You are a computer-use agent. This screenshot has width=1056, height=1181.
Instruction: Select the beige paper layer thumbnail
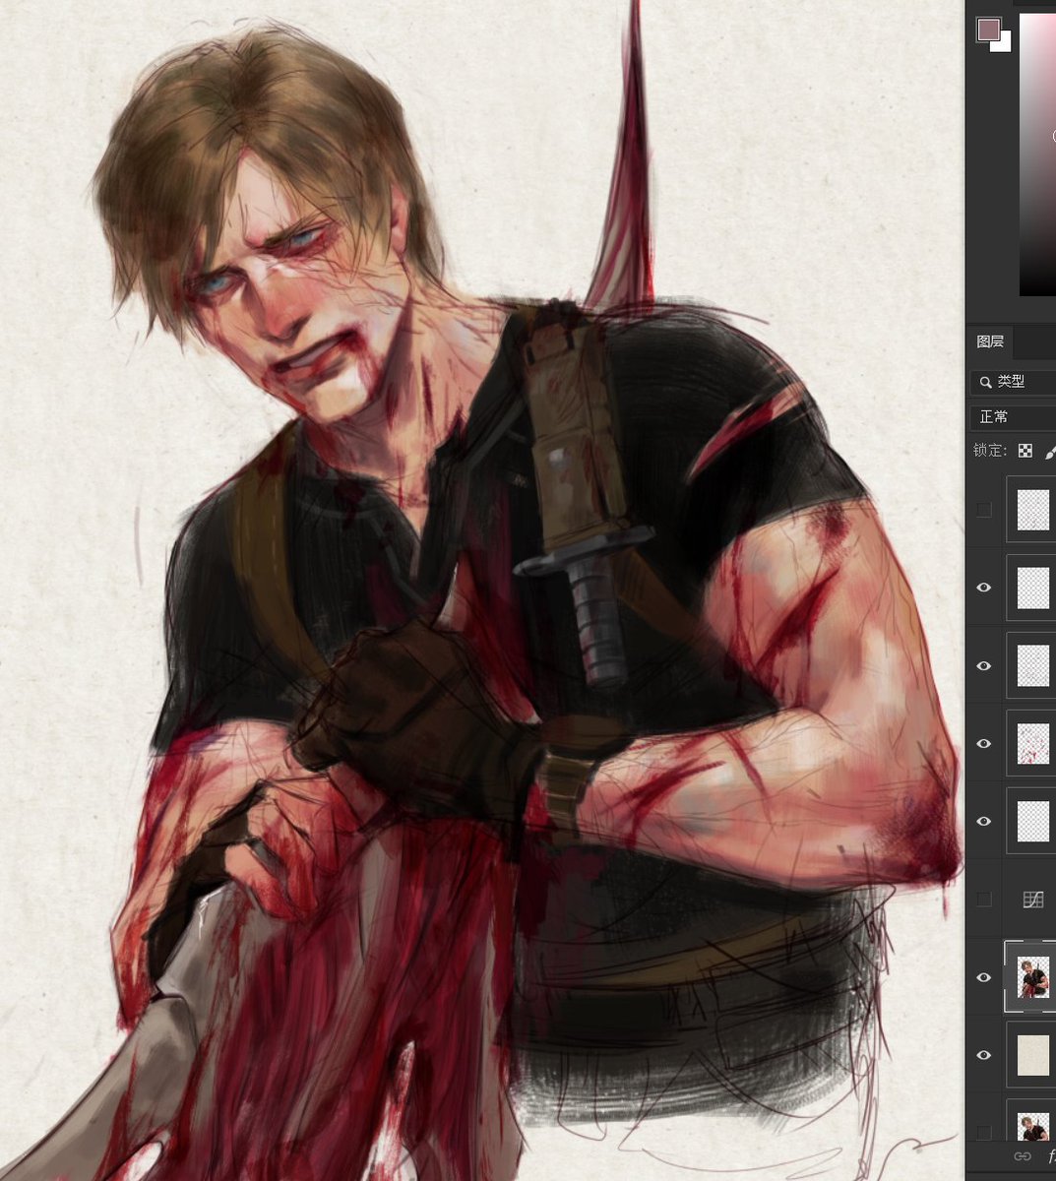tap(1031, 1055)
